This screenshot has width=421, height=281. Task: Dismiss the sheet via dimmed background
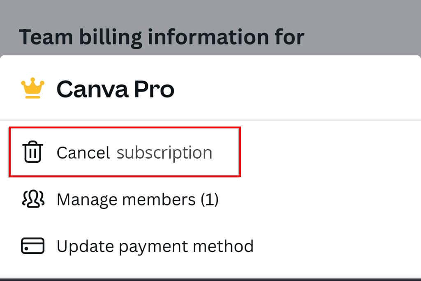pos(362,25)
